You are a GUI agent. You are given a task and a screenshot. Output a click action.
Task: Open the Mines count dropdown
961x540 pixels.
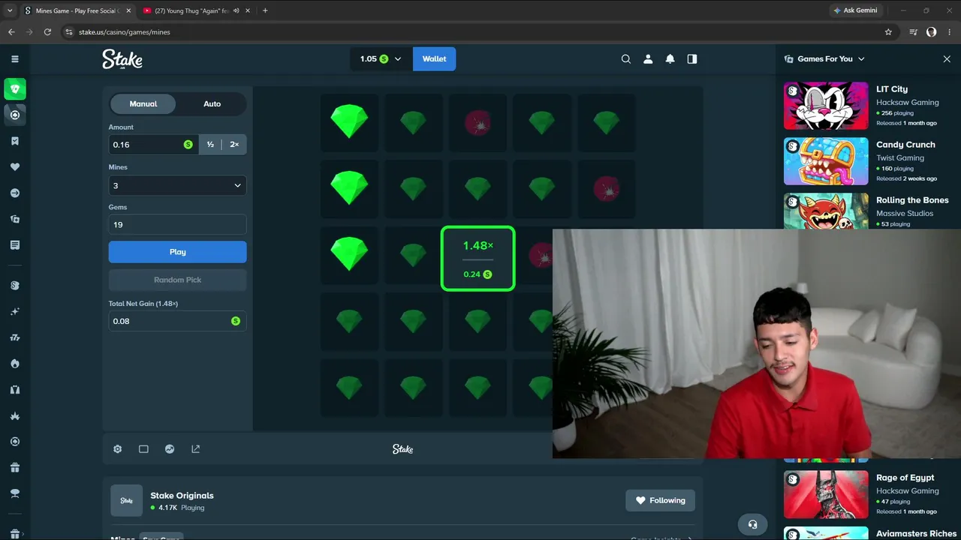177,185
